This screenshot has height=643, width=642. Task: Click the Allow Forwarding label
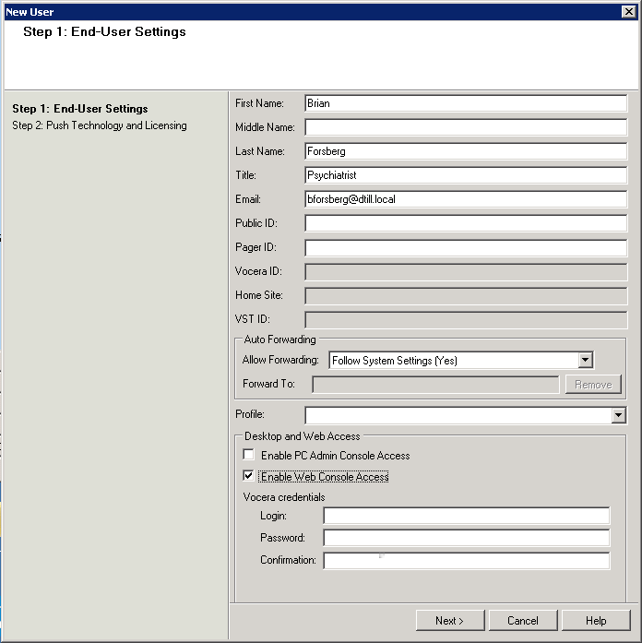tap(280, 360)
